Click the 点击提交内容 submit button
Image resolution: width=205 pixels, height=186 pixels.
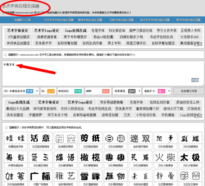coord(189,91)
